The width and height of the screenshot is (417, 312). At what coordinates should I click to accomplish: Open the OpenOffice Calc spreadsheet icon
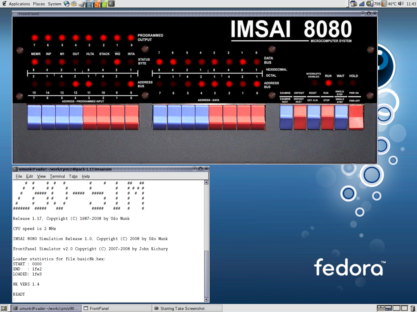tap(103, 4)
